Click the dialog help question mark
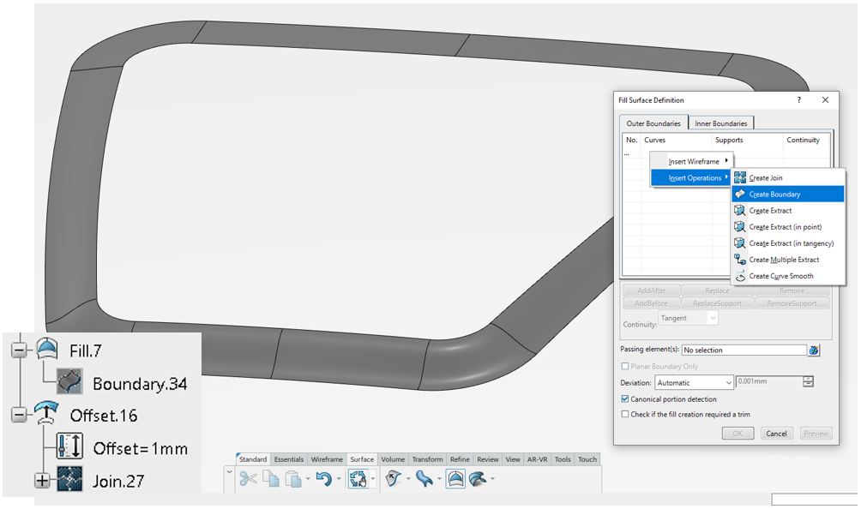Screen dimensions: 861x509 (x=799, y=100)
